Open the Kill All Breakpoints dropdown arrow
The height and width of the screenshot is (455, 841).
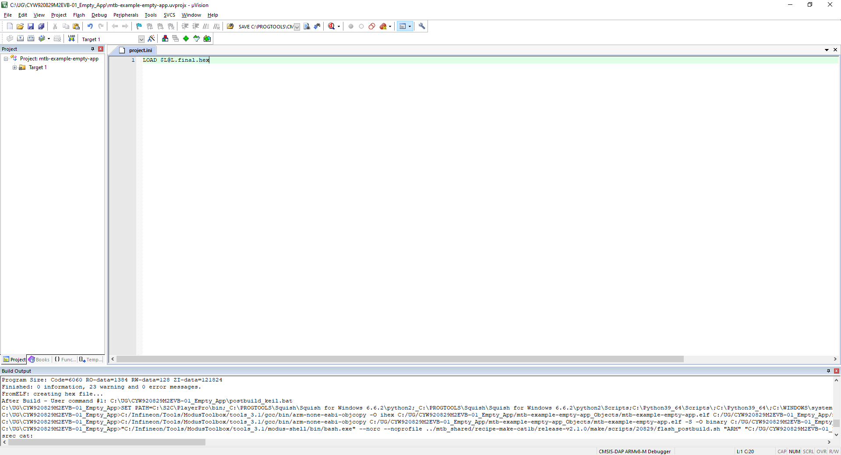pos(390,26)
